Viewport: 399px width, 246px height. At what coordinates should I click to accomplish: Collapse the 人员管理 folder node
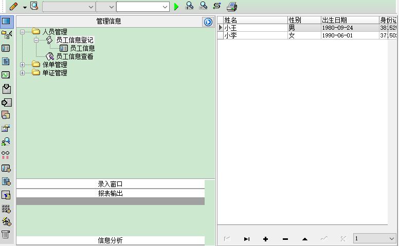[x=23, y=32]
